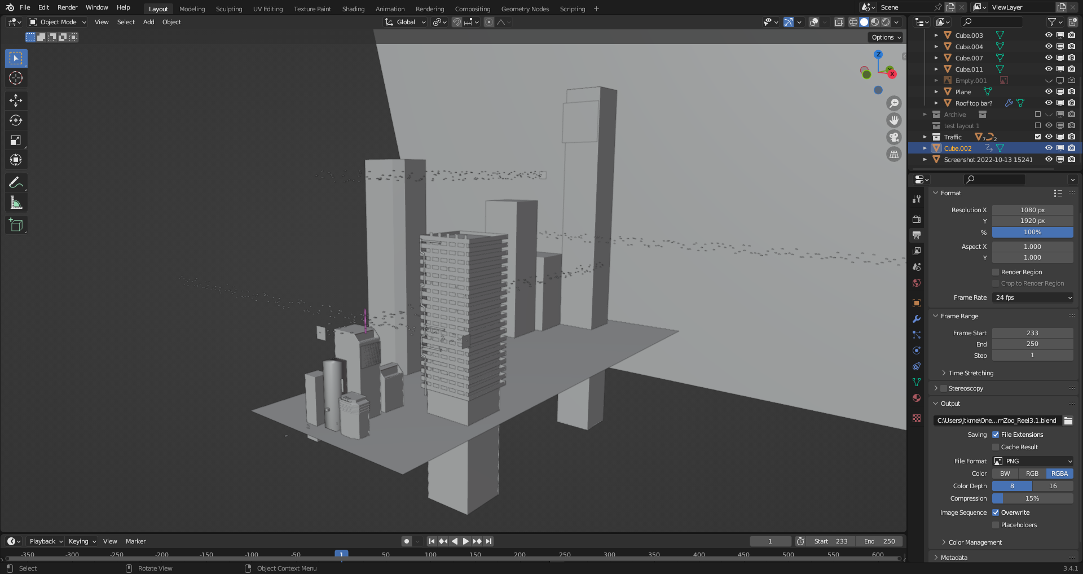This screenshot has height=574, width=1083.
Task: Select the Annotate tool
Action: tap(16, 182)
